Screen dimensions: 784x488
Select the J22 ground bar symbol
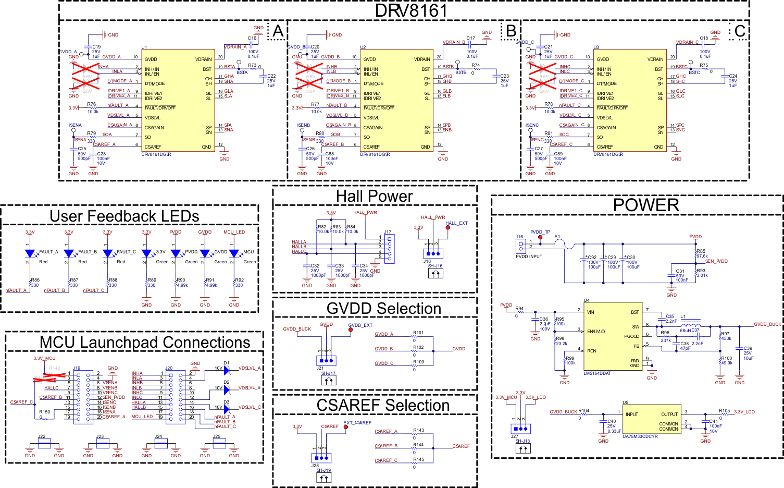click(44, 444)
